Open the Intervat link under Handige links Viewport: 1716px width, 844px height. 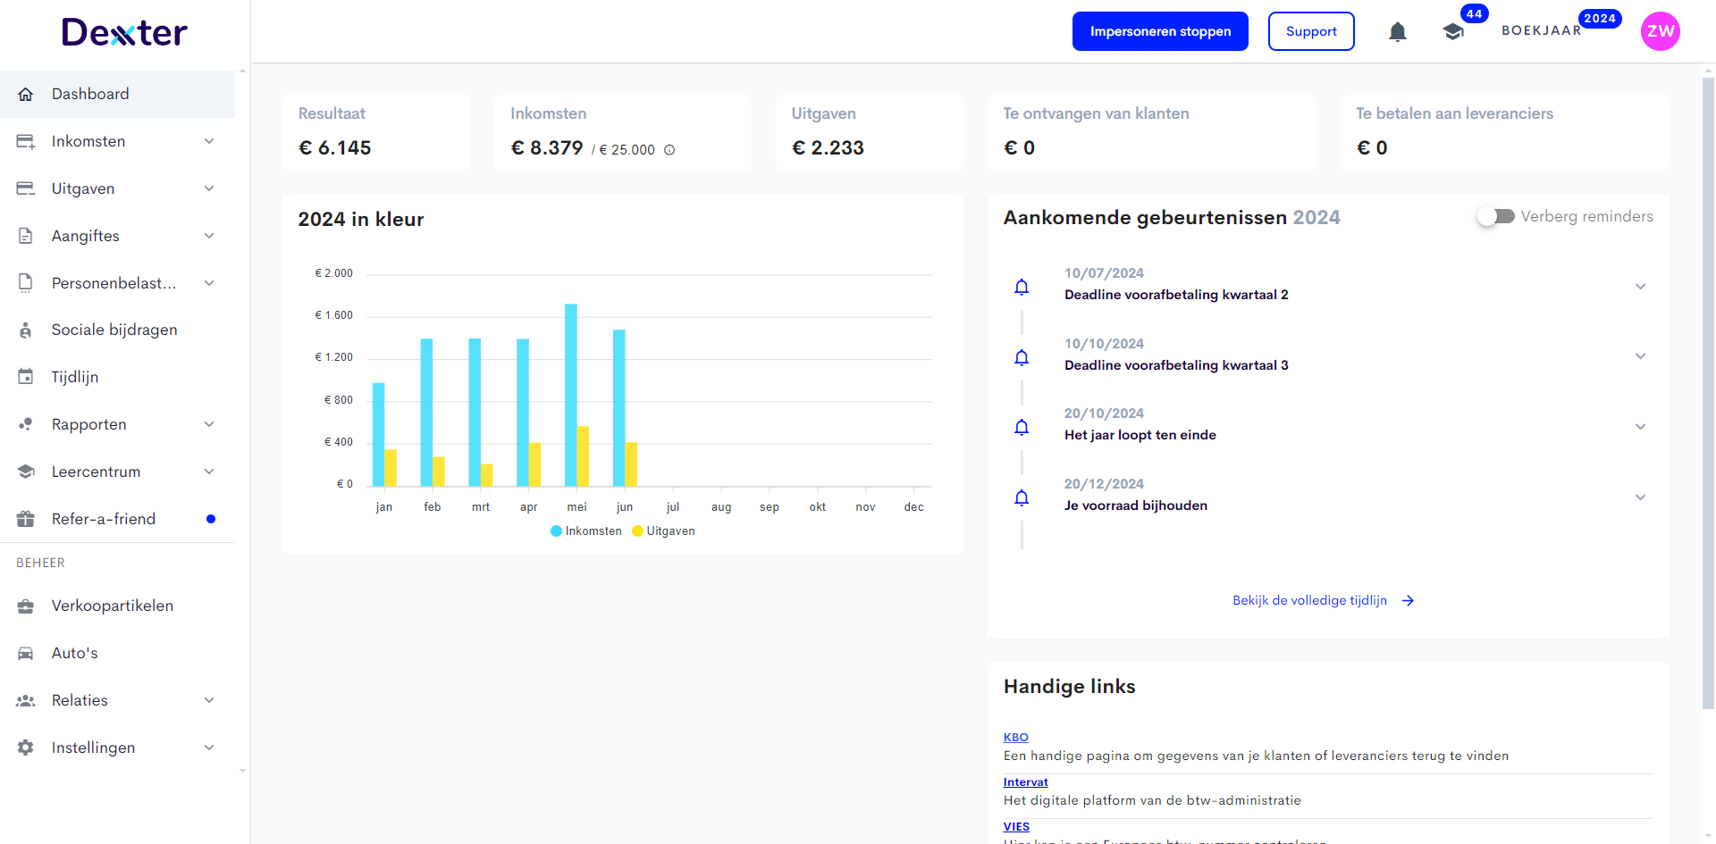(x=1025, y=781)
